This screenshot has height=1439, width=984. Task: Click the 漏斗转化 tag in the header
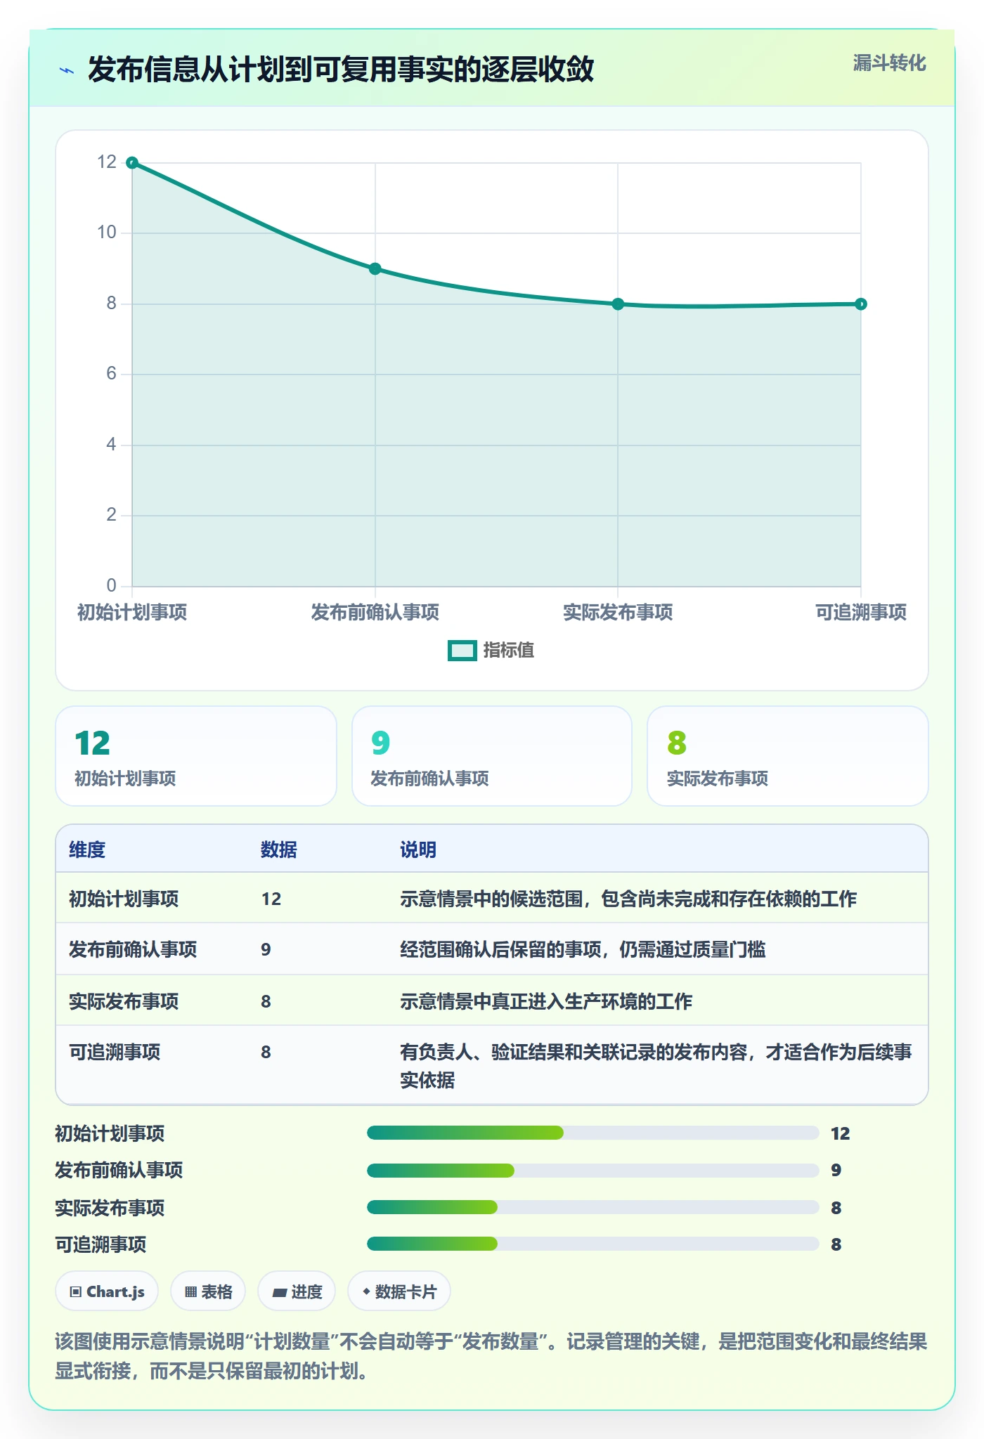889,63
